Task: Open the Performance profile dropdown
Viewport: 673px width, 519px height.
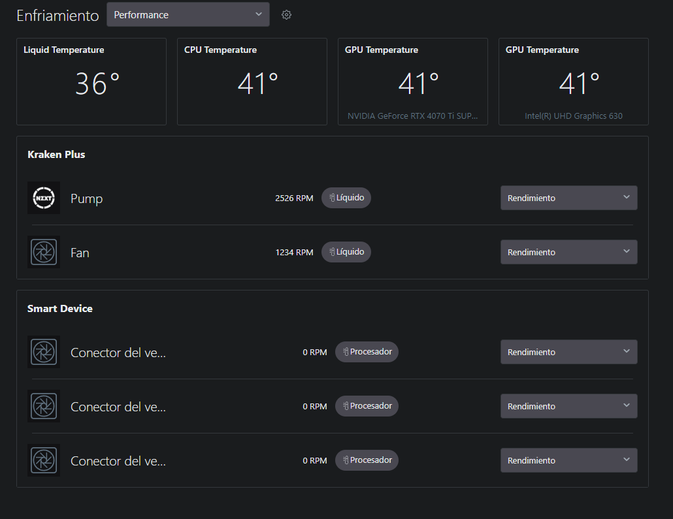Action: coord(188,15)
